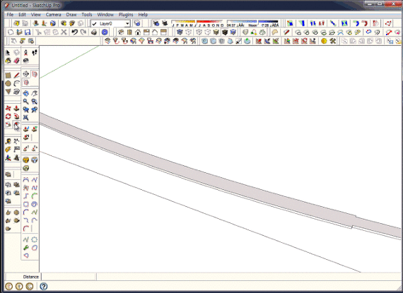
Task: Activate the Rotate tool
Action: (8, 116)
